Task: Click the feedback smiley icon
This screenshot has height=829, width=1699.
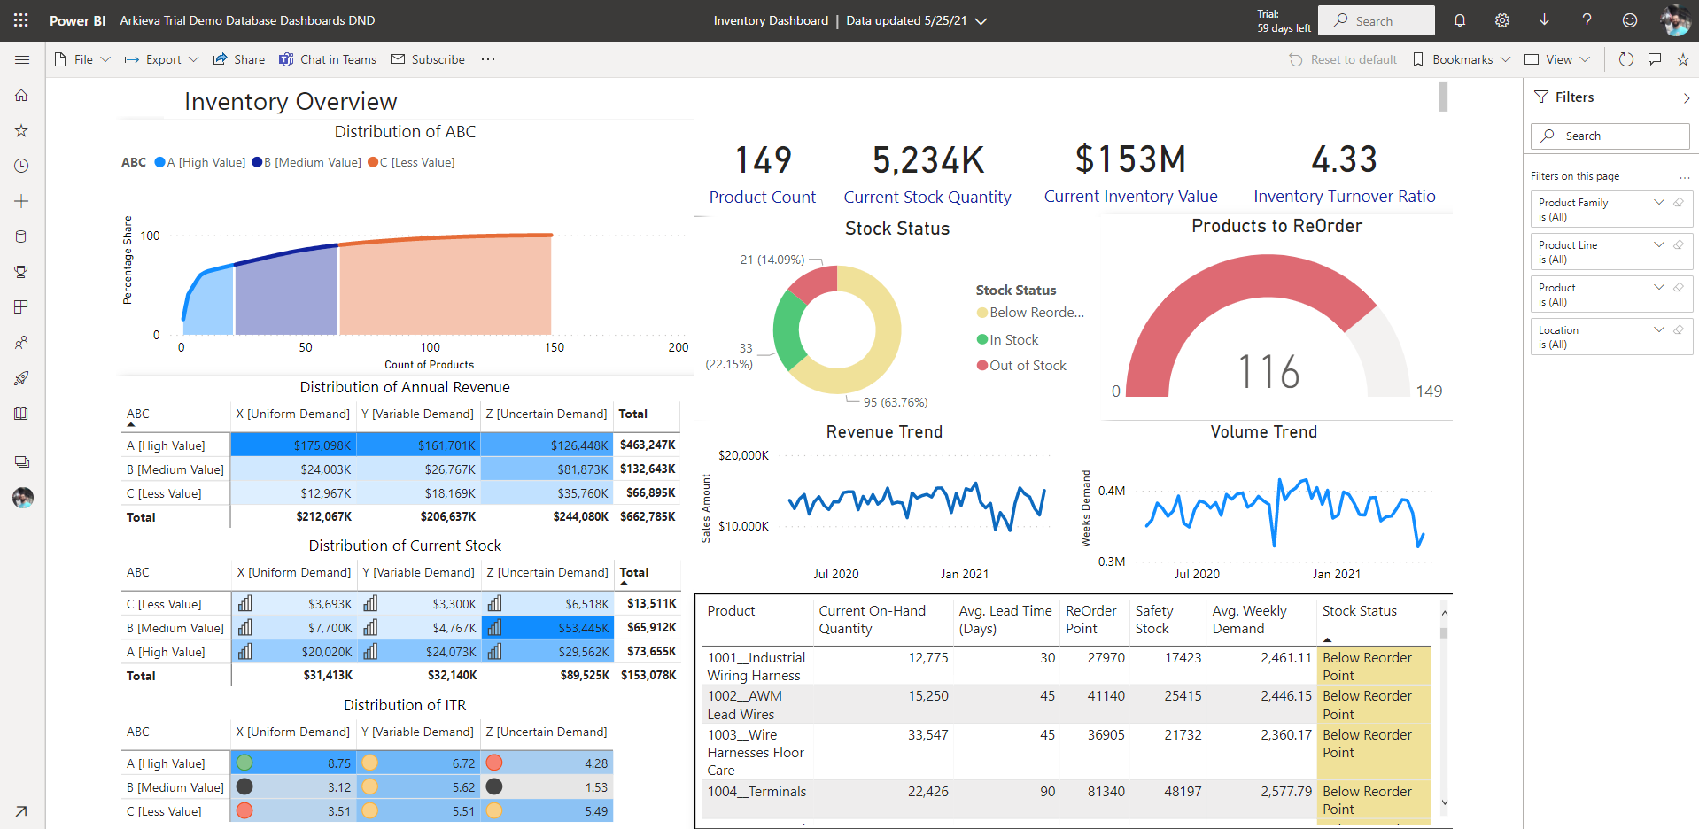Action: [x=1629, y=20]
